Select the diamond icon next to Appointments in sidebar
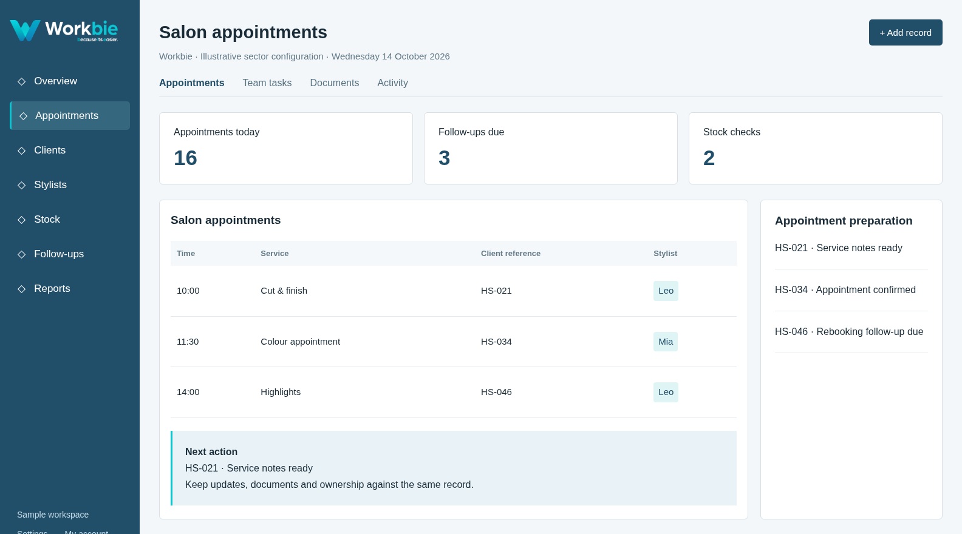 tap(23, 116)
